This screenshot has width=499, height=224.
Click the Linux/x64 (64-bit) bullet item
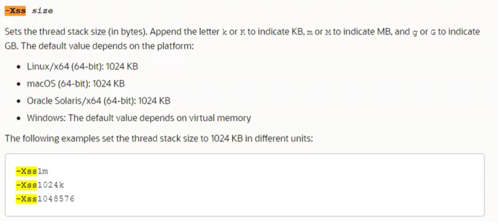point(82,67)
